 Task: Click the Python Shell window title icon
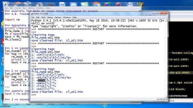pyautogui.click(x=32, y=14)
